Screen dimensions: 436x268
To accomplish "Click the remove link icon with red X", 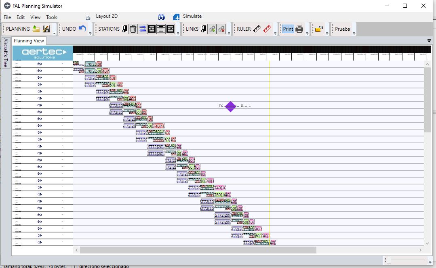I will [221, 29].
